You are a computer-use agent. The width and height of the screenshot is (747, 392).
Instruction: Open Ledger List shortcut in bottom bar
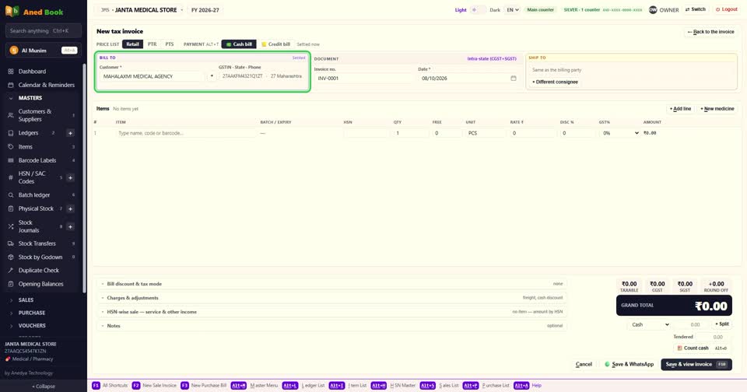click(304, 385)
